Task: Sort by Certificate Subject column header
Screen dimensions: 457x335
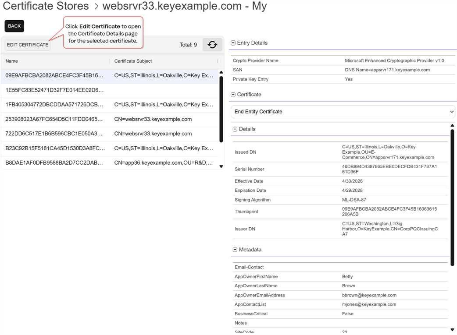Action: [x=133, y=61]
